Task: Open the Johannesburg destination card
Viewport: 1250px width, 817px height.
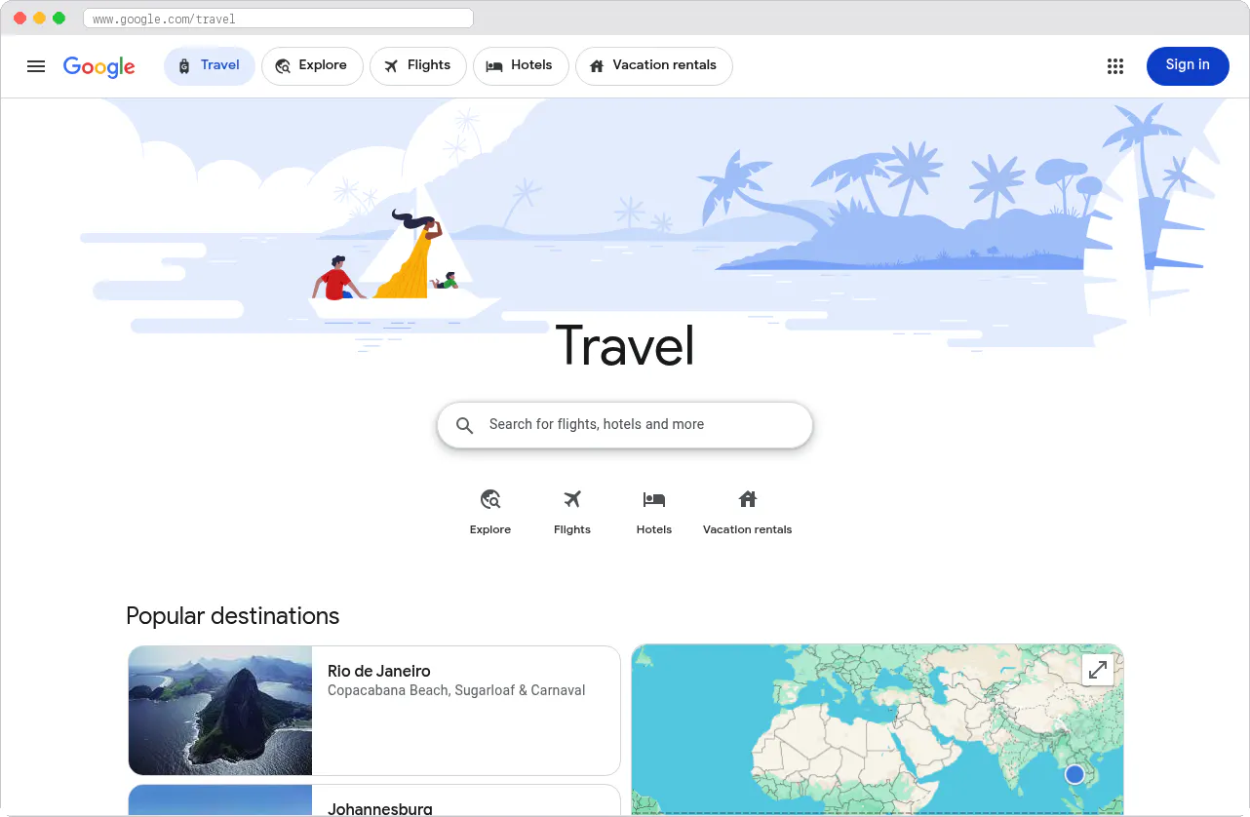Action: click(374, 800)
